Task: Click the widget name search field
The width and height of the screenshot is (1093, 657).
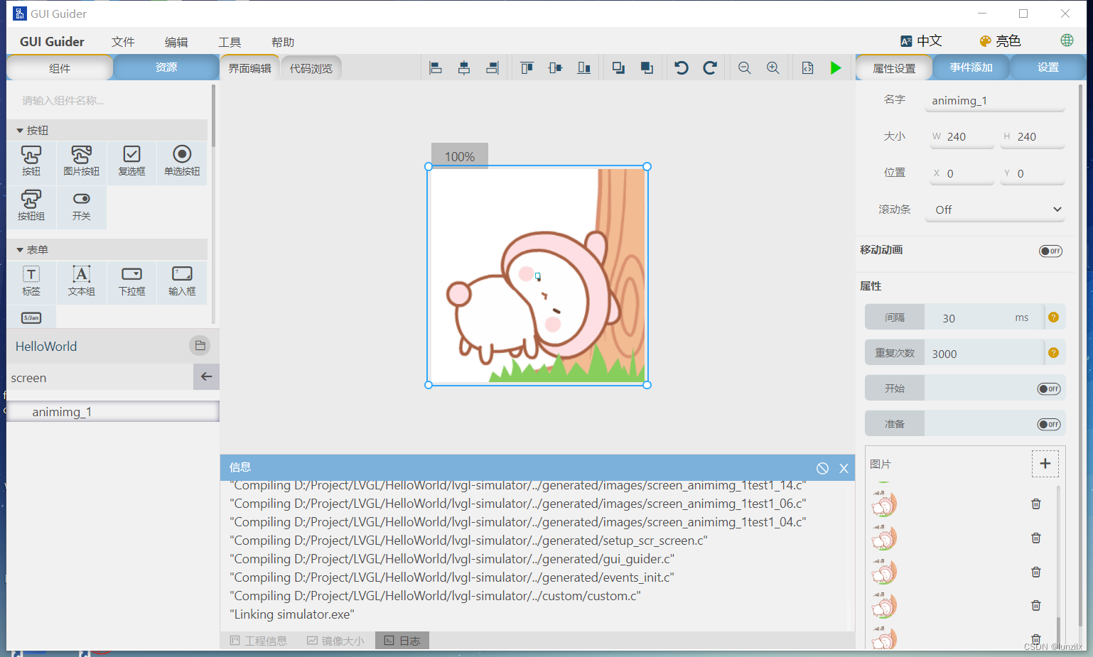Action: click(x=109, y=100)
